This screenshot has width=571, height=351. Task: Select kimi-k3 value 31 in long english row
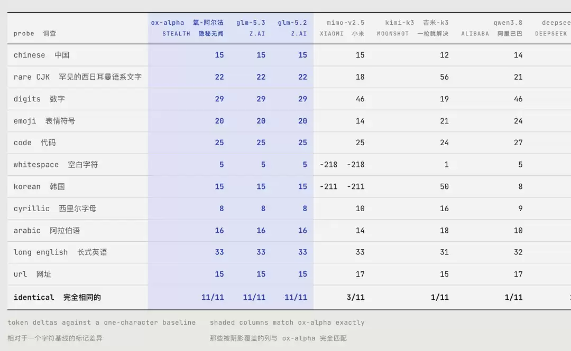(x=444, y=252)
